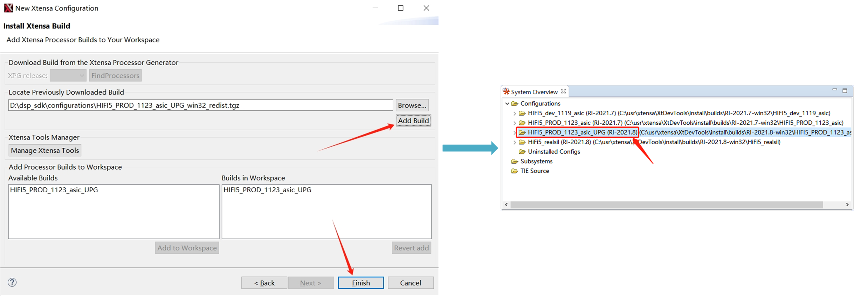Click the Xtensa logo icon in title bar
This screenshot has height=296, width=854.
point(8,8)
